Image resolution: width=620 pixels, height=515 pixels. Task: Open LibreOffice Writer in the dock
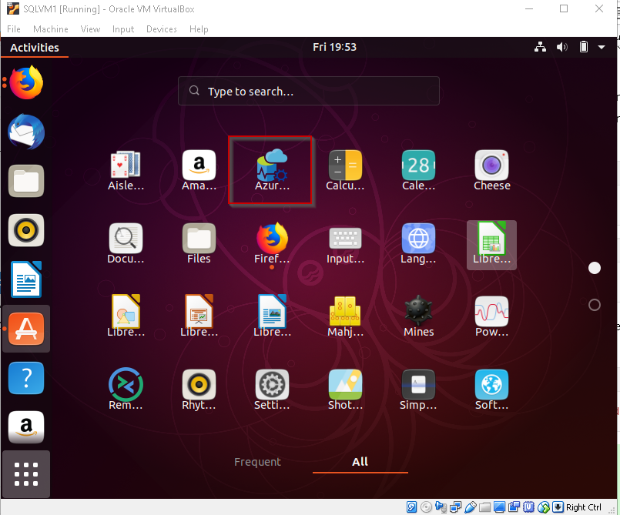coord(26,279)
